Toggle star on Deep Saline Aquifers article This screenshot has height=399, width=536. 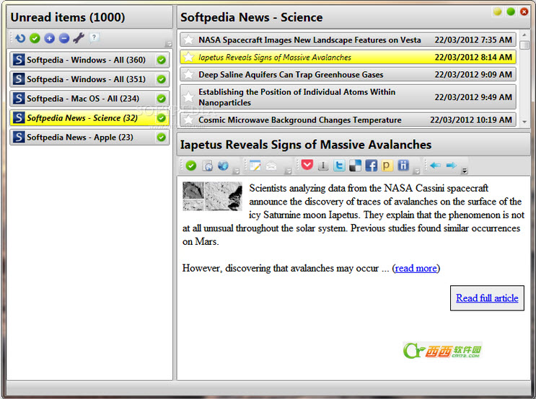188,75
